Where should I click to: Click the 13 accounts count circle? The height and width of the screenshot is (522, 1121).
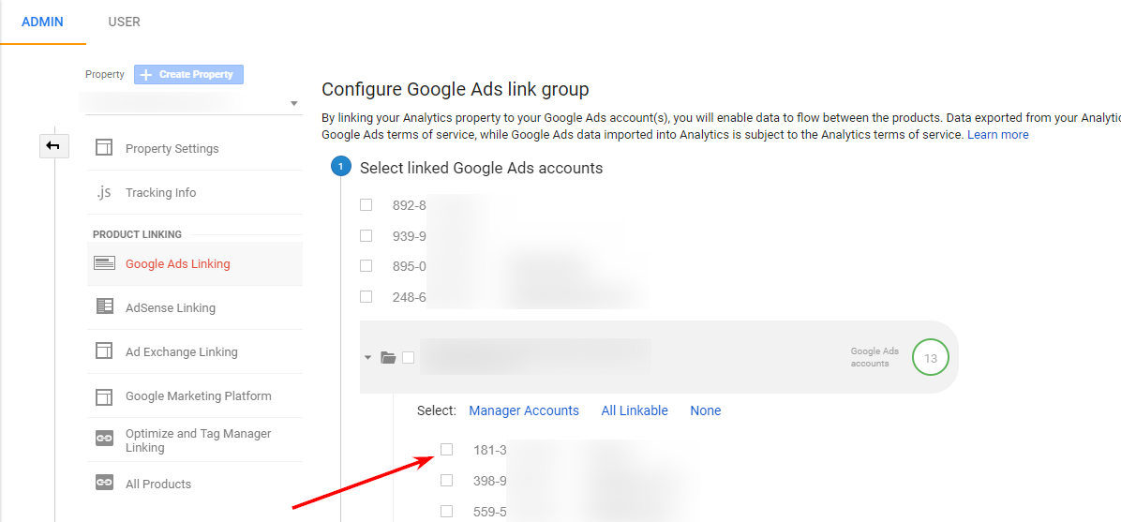[x=930, y=358]
